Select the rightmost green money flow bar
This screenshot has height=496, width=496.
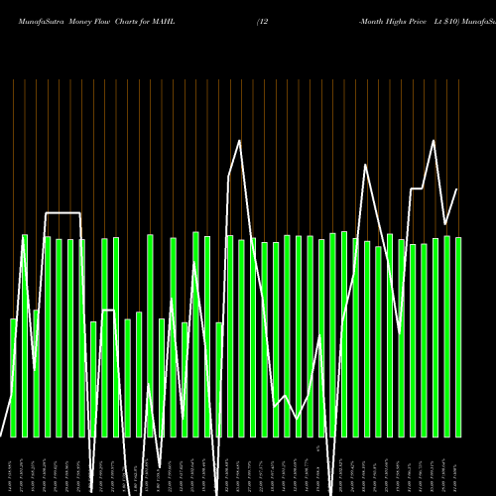point(458,337)
